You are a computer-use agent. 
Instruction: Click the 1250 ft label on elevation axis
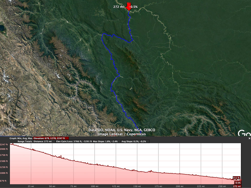click(x=4, y=167)
